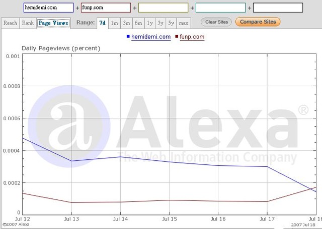Click the 0.0004 y-axis label
The height and width of the screenshot is (229, 322).
[12, 151]
